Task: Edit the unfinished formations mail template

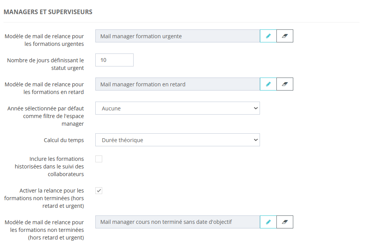Action: click(268, 222)
